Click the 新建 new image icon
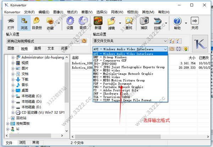This screenshot has height=147, width=213. (98, 21)
